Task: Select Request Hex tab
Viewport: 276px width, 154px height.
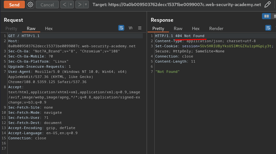Action: pos(49,28)
